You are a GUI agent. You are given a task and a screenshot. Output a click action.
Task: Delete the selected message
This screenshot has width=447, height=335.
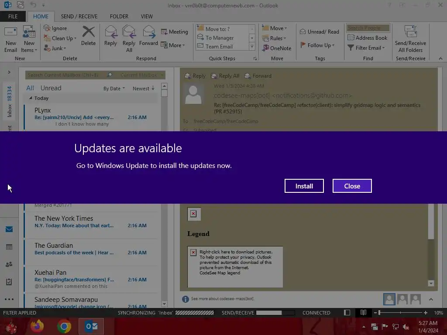(x=88, y=36)
